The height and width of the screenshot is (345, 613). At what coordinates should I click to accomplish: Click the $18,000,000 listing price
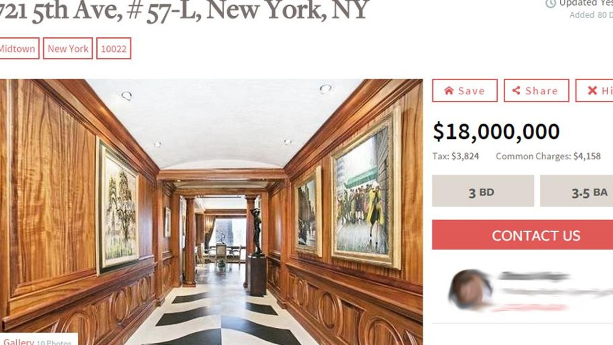point(496,132)
